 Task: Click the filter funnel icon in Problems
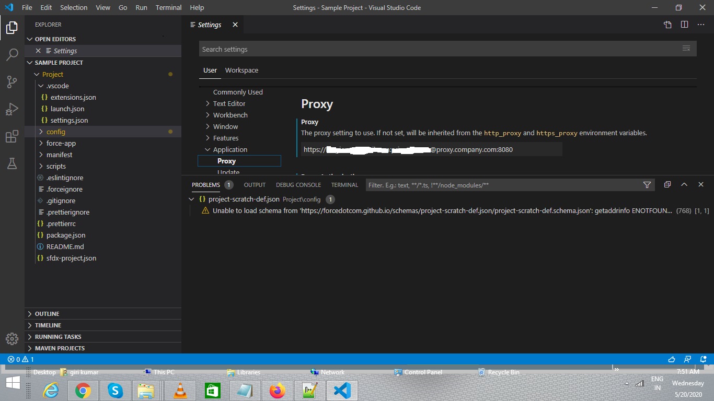pos(647,185)
